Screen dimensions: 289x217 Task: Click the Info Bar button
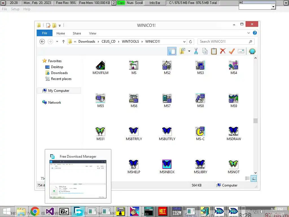pyautogui.click(x=155, y=3)
